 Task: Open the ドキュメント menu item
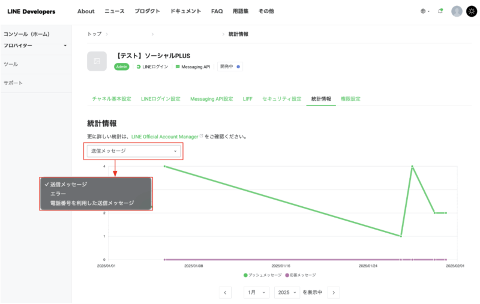[185, 11]
